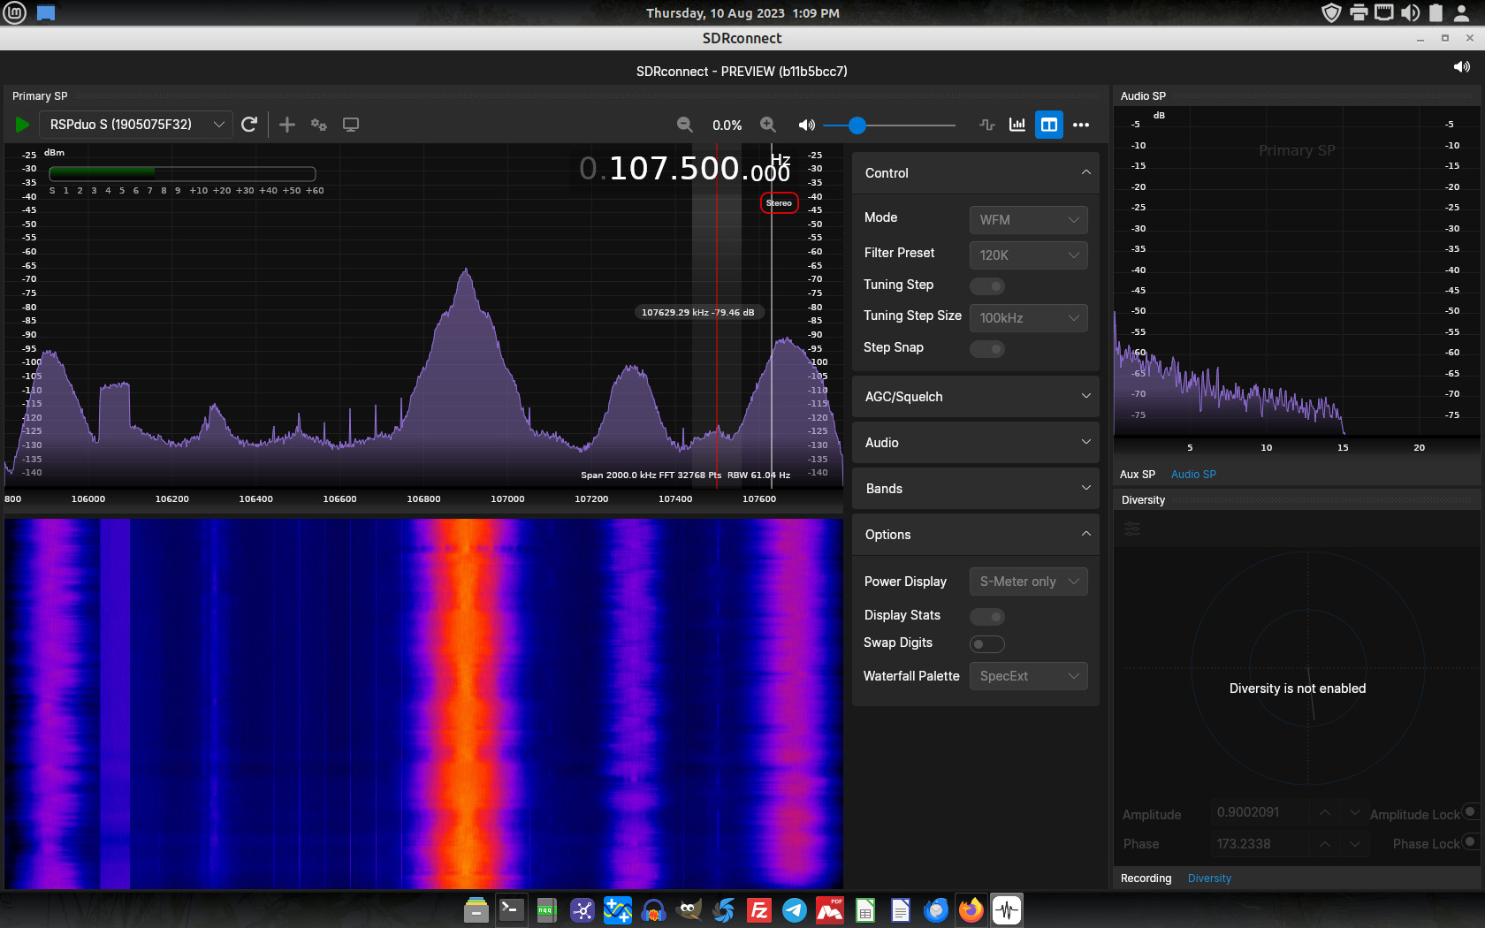
Task: Open the Waterfall Palette dropdown
Action: coord(1028,676)
